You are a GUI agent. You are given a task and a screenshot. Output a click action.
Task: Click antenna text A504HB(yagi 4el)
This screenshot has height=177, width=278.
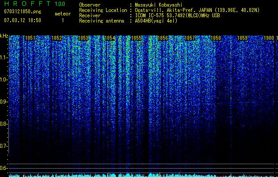point(156,21)
